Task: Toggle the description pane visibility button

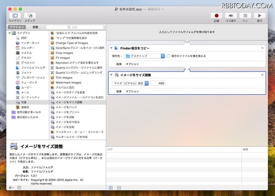Action: tap(19, 187)
